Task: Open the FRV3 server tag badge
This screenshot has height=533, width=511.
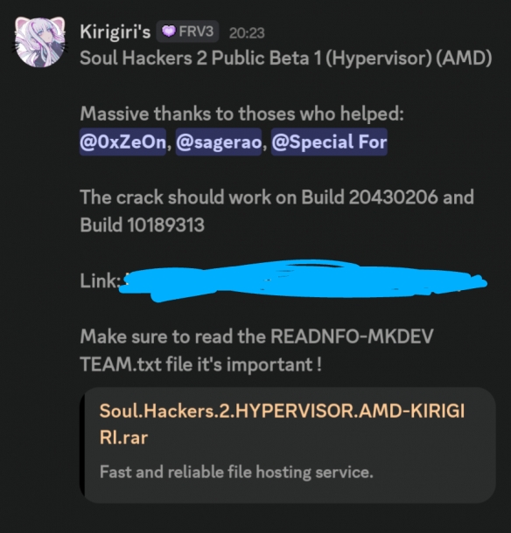Action: (x=187, y=31)
